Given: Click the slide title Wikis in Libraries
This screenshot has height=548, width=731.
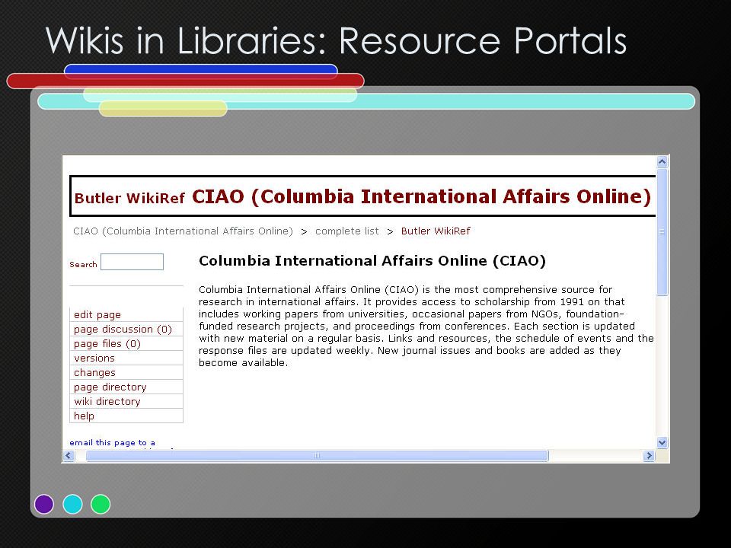Looking at the screenshot, I should point(336,40).
